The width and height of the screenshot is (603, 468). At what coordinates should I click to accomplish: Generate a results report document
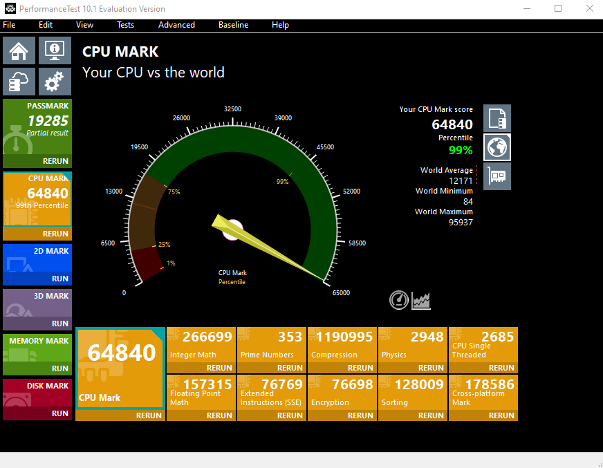coord(497,118)
